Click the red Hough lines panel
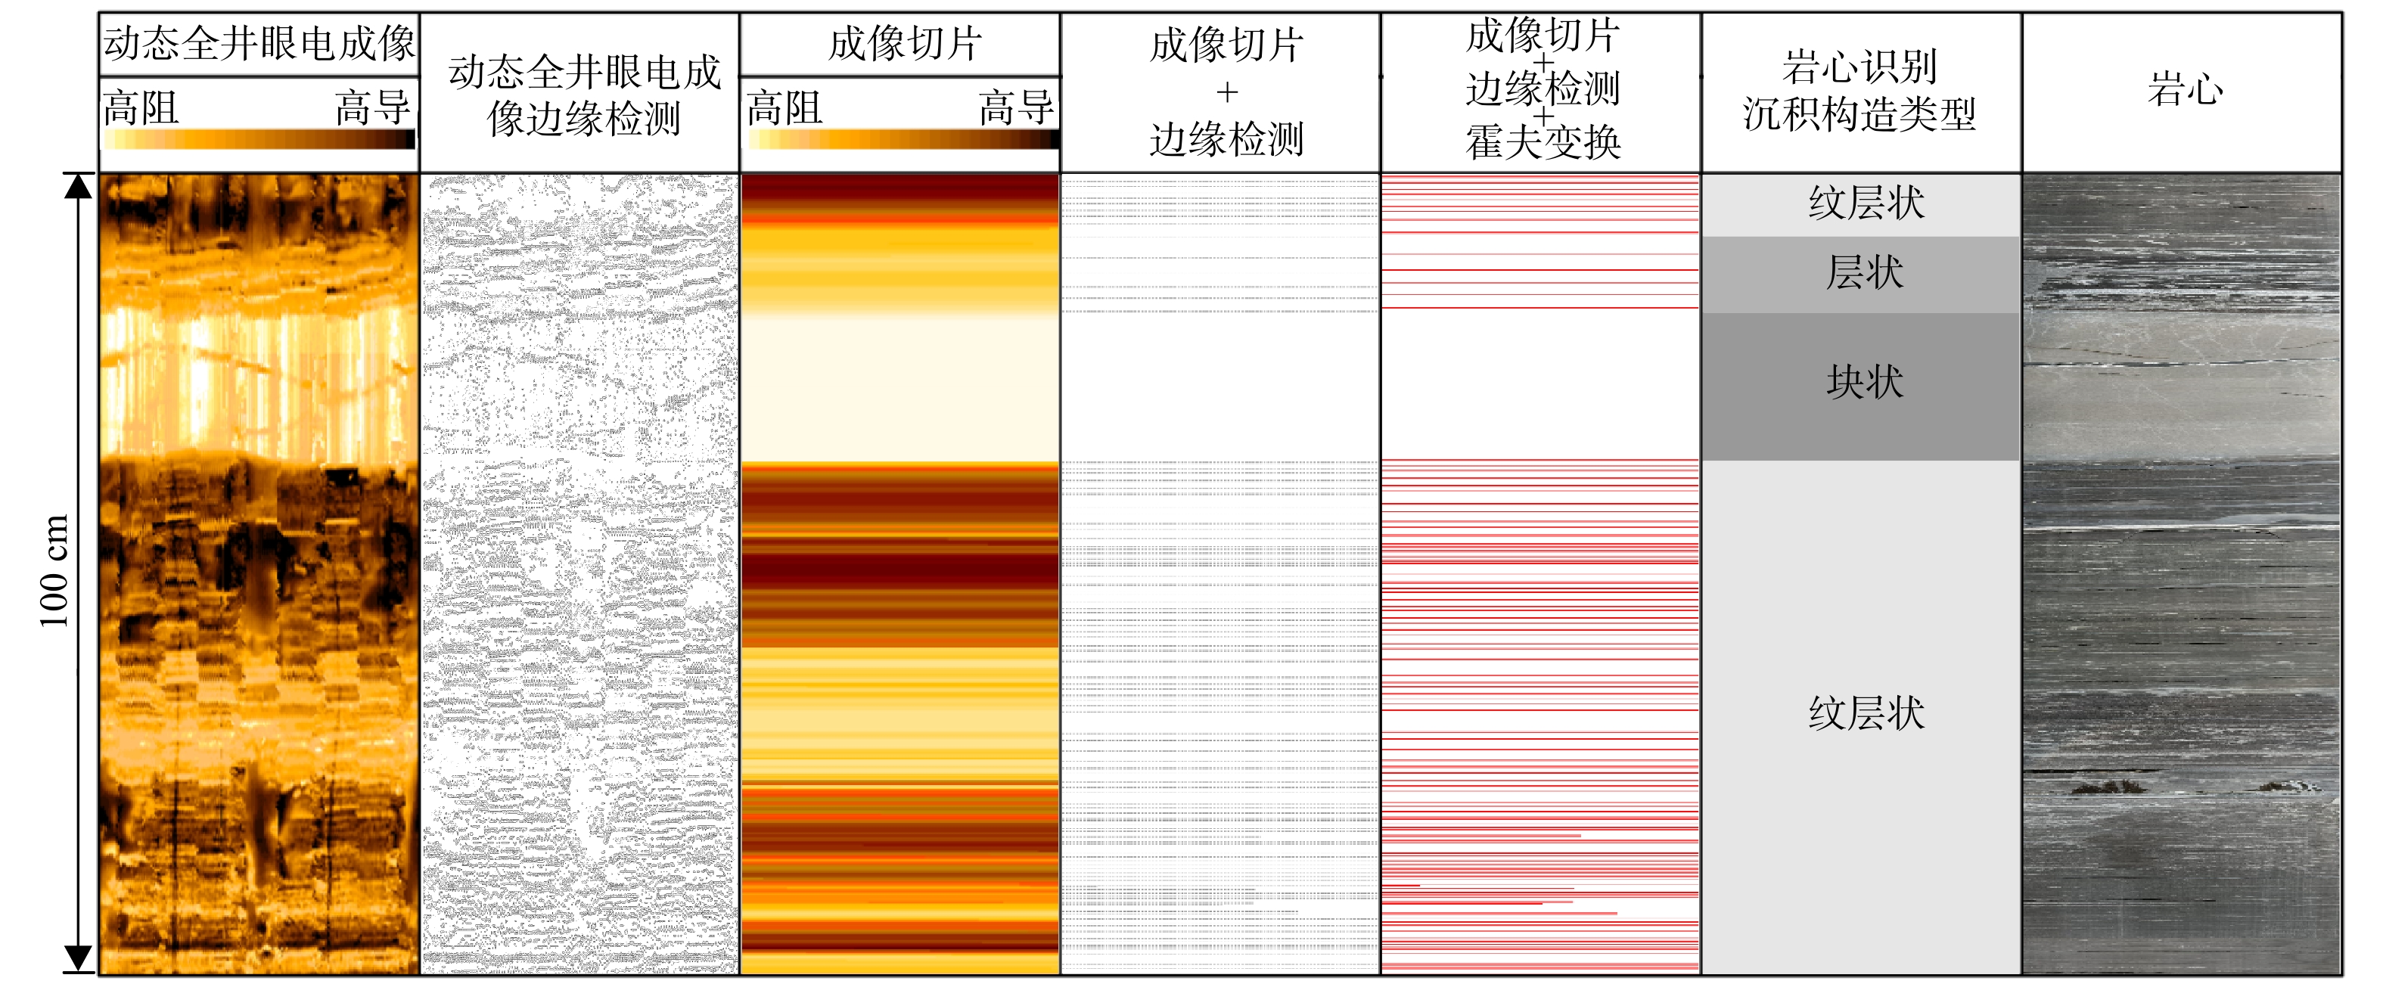The image size is (2383, 981). point(1540,573)
